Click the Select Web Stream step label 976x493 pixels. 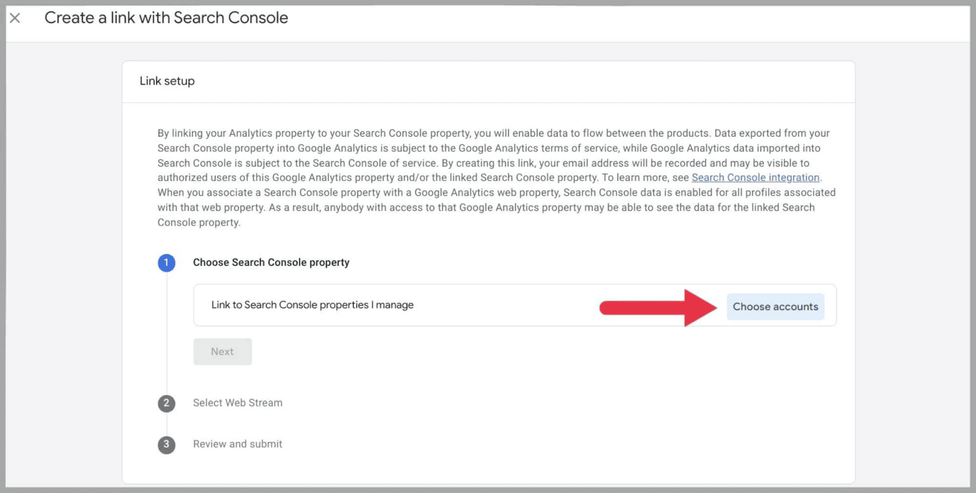(x=237, y=403)
